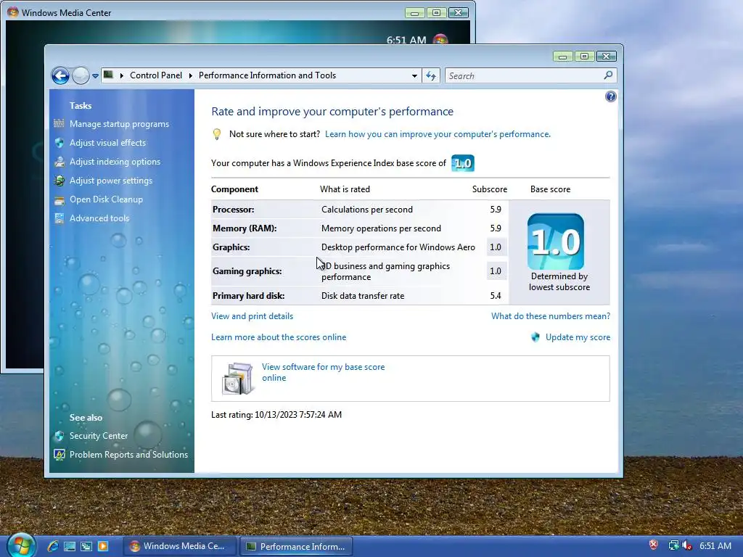Click the Primary hard disk 5.4 subscore
This screenshot has height=557, width=743.
click(x=496, y=296)
